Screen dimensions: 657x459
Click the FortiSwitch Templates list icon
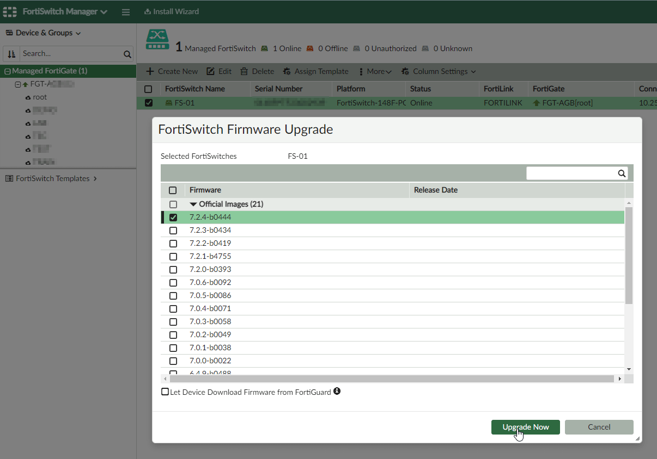[x=9, y=178]
